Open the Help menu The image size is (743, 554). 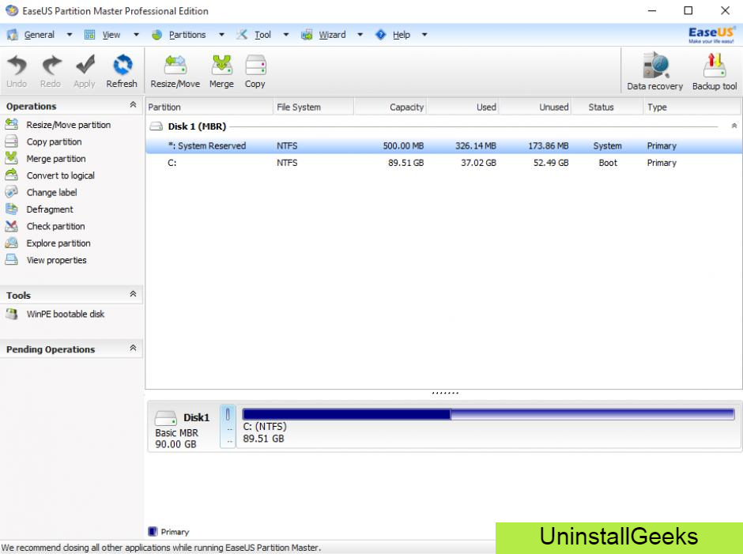coord(402,35)
